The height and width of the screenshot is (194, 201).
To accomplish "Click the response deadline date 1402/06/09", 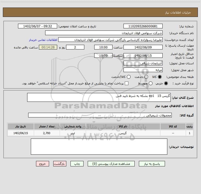I will [143, 47].
